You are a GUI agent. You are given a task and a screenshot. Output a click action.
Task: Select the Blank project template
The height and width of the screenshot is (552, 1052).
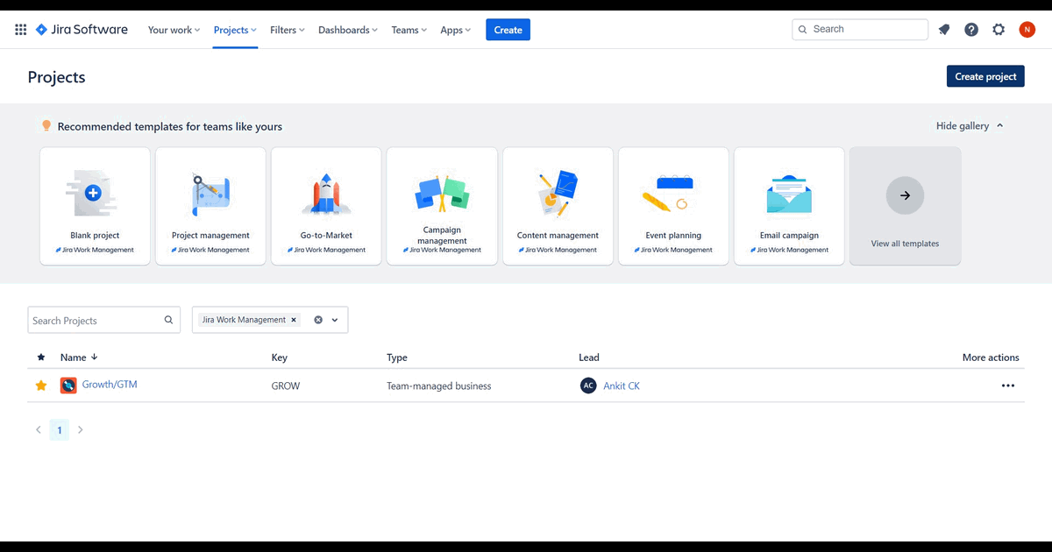coord(95,206)
